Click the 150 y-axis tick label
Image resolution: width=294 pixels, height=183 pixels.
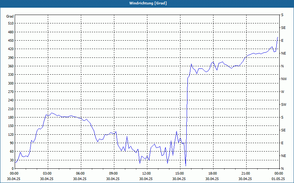11,126
